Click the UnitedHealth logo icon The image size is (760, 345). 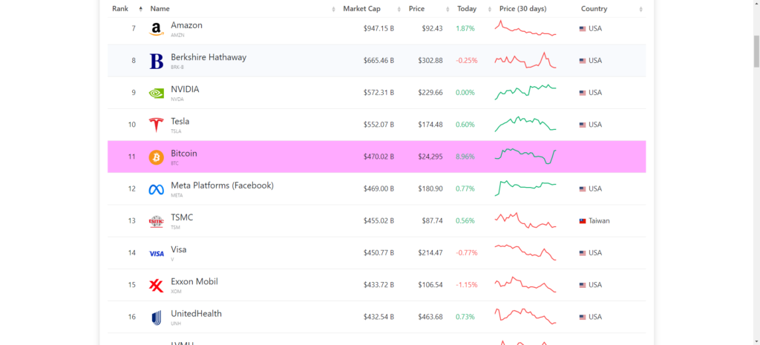click(x=156, y=318)
